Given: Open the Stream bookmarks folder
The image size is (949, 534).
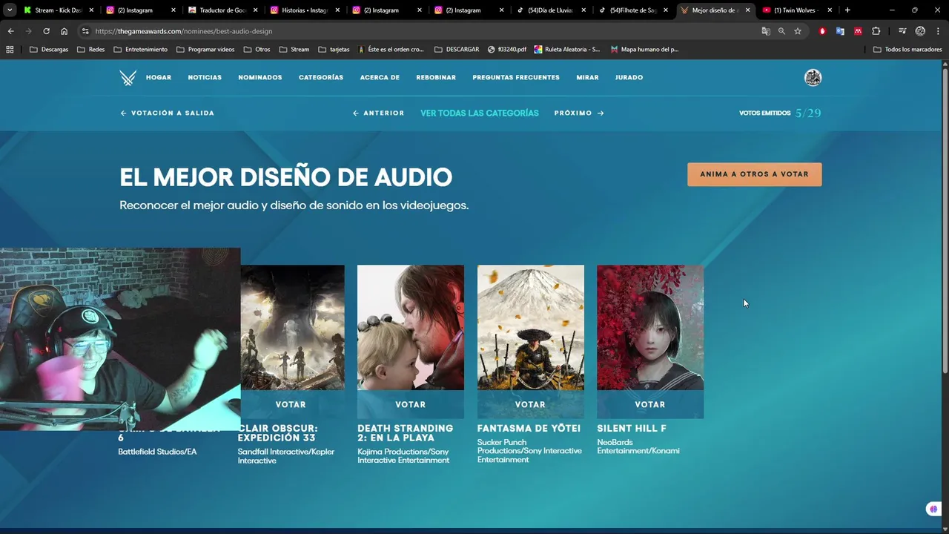Looking at the screenshot, I should (x=294, y=50).
